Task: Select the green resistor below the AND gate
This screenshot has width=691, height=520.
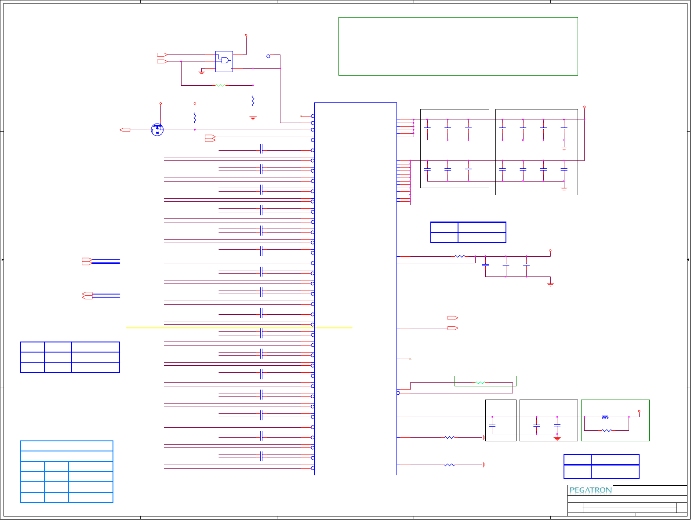Action: pos(221,85)
